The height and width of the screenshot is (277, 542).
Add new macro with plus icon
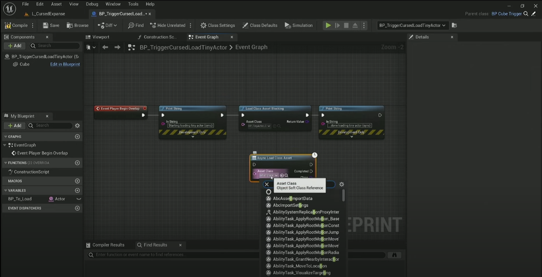tap(77, 181)
